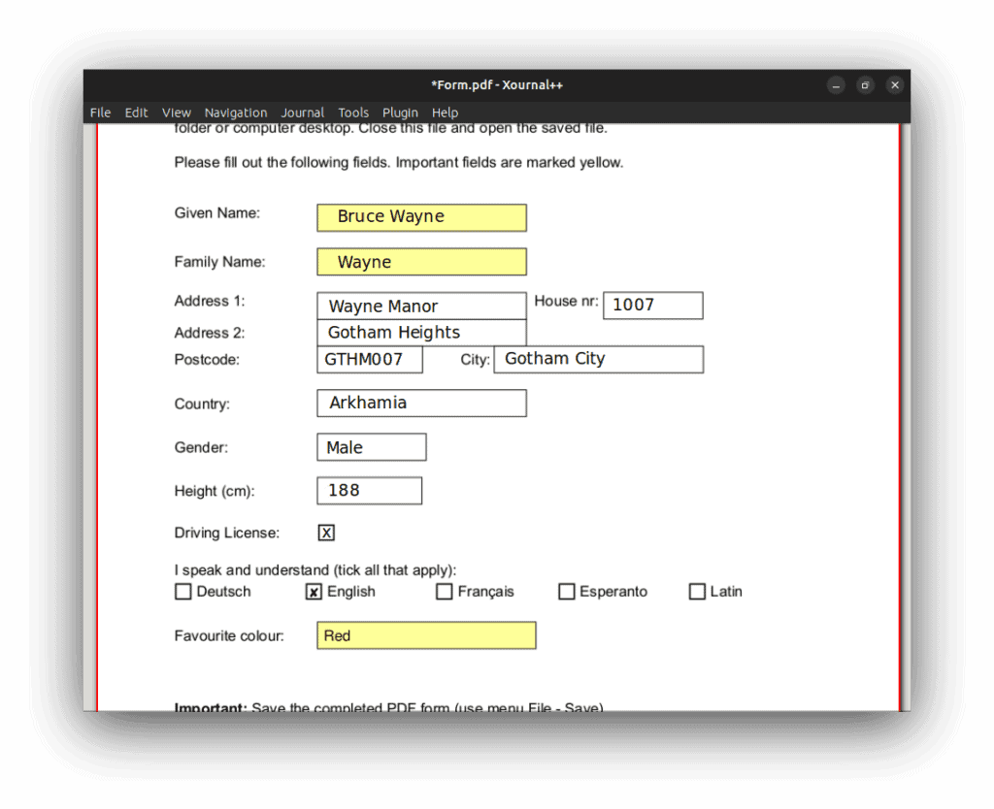Open the Favourite colour field showing Red
The width and height of the screenshot is (994, 809).
(x=427, y=635)
